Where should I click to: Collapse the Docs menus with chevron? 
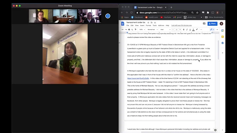point(217,30)
